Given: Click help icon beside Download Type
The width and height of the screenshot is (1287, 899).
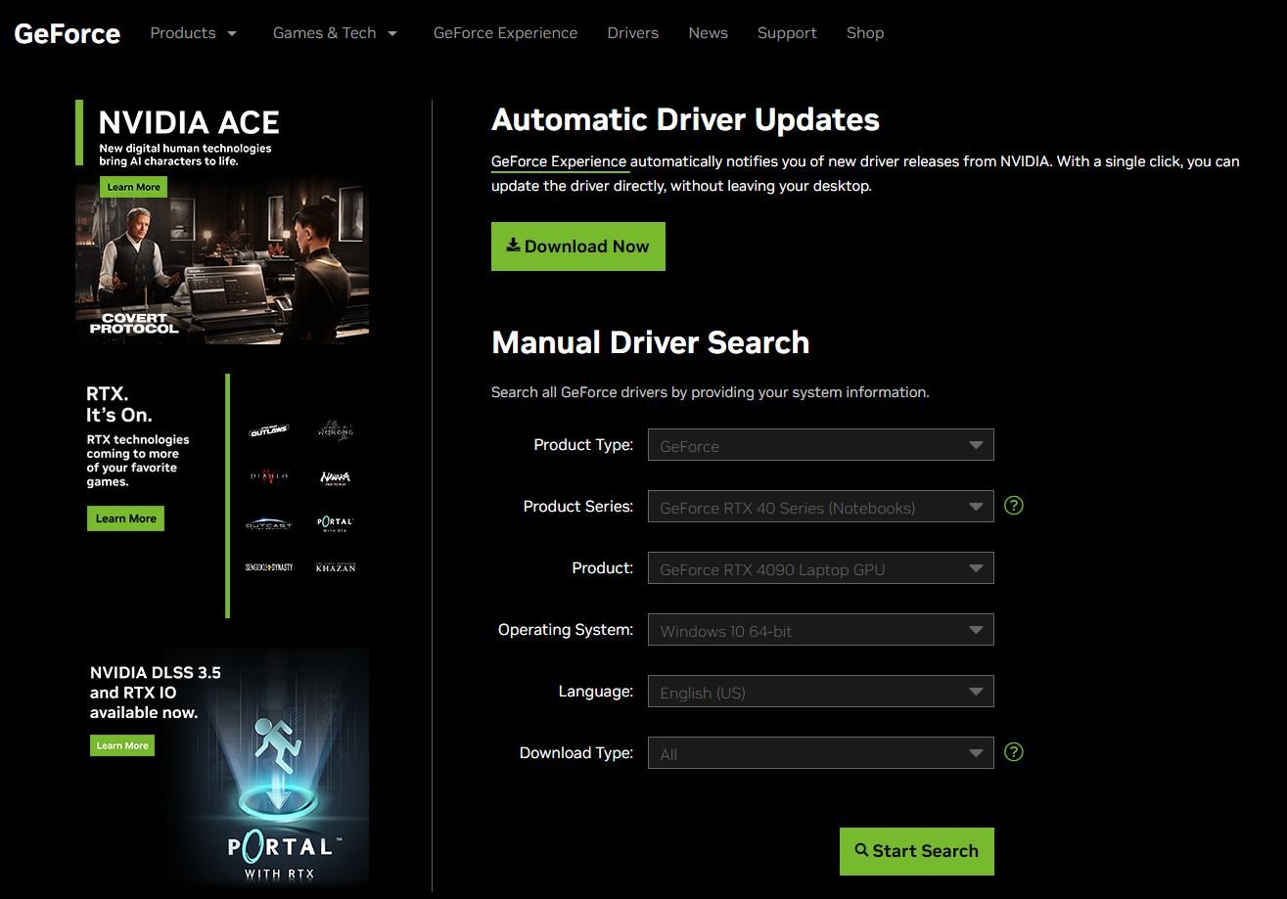Looking at the screenshot, I should point(1014,752).
